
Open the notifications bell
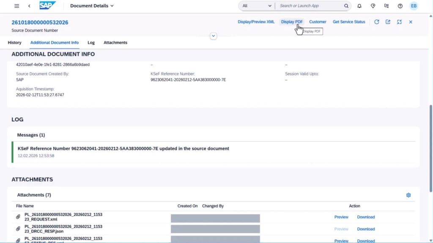click(359, 6)
